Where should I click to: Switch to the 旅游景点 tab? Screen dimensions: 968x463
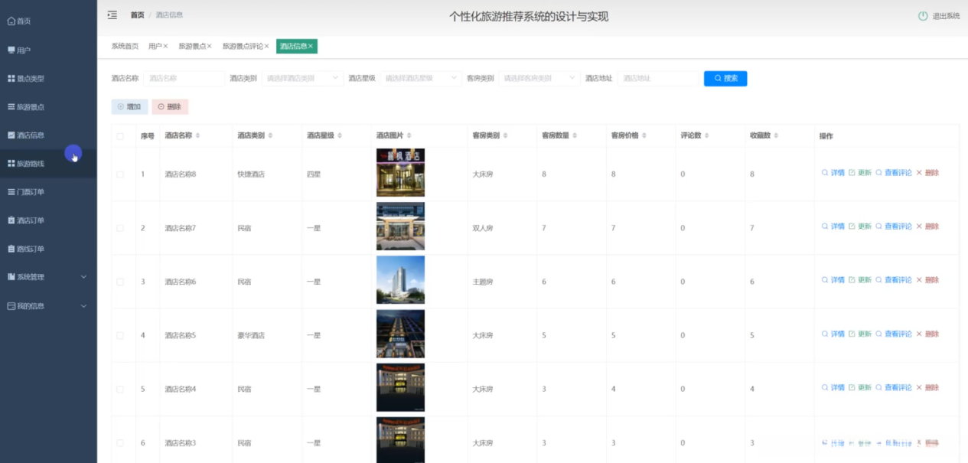click(191, 47)
